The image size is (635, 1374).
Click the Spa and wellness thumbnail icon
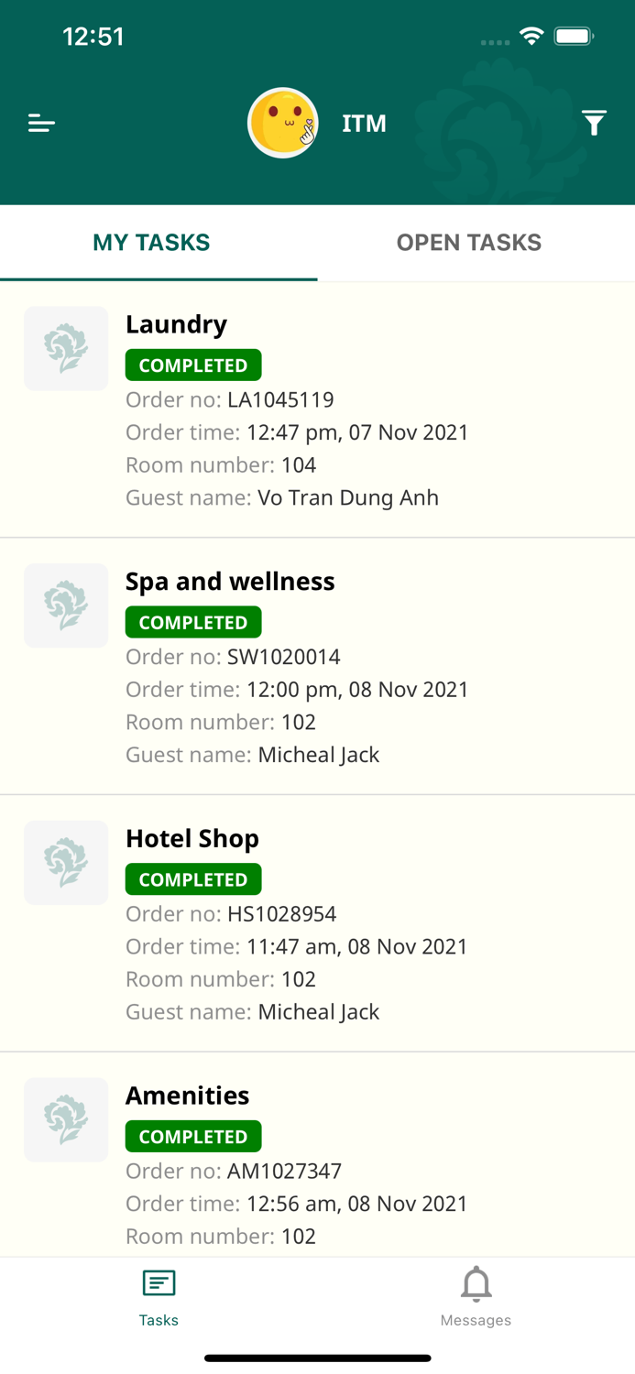(x=65, y=605)
